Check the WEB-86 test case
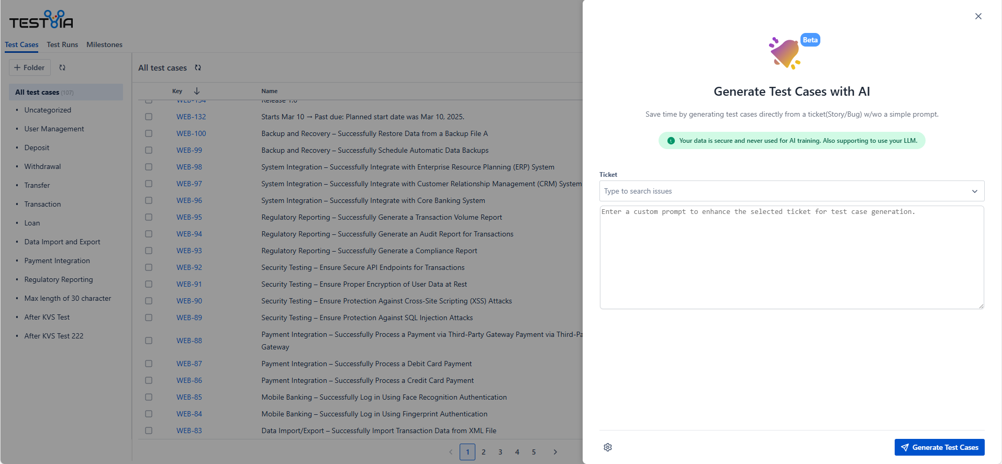 coord(149,380)
